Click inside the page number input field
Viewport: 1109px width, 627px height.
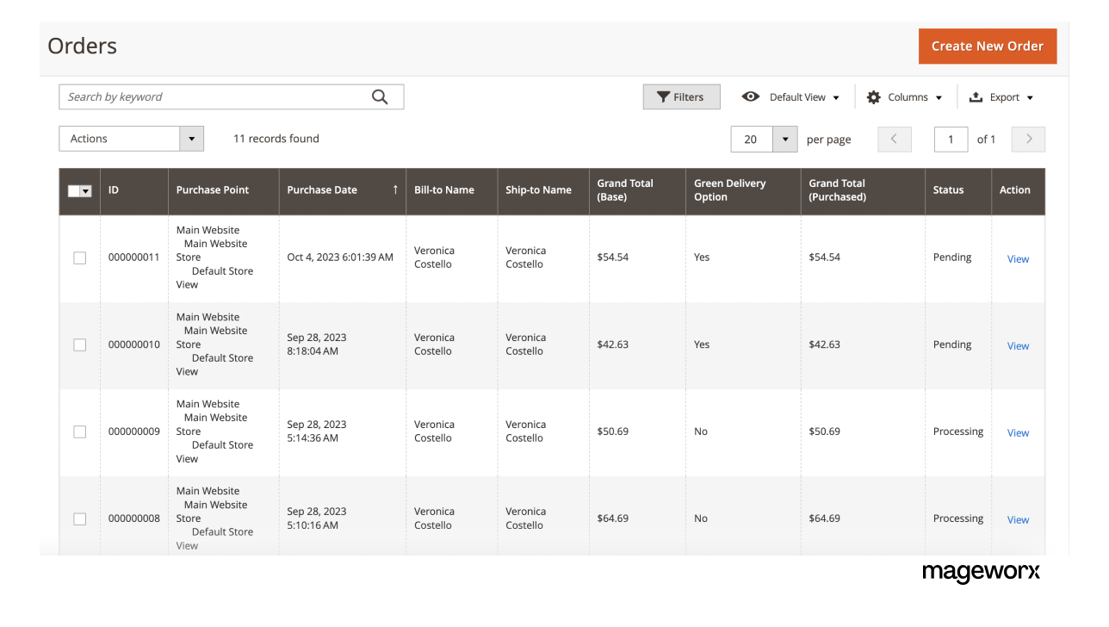(x=951, y=139)
